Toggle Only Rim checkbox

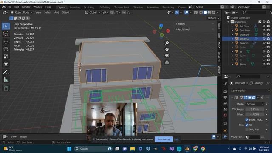(247, 130)
